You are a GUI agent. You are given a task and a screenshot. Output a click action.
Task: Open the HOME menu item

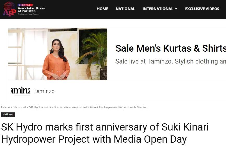[102, 9]
